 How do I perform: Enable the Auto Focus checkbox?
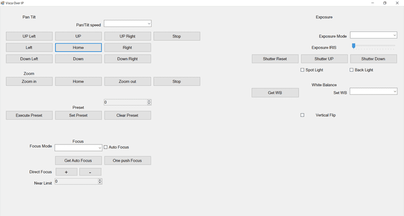click(105, 147)
